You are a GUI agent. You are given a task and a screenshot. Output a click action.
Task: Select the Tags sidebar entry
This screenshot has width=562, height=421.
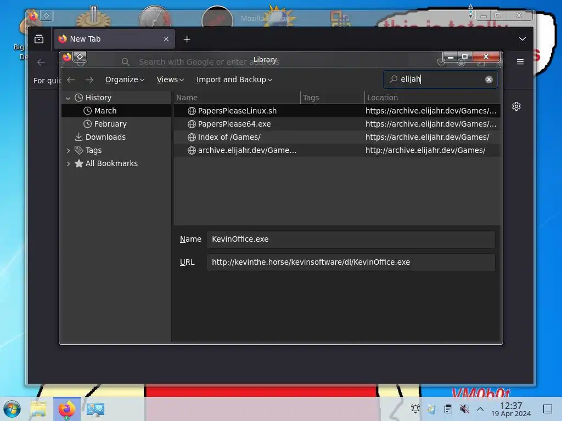click(116, 150)
